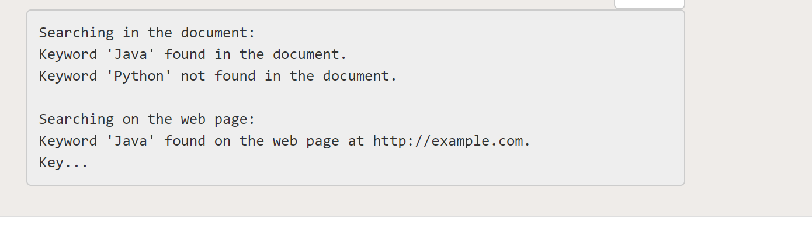Viewport: 812px width, 242px height.
Task: Click the word 'Searching' in the web page heading
Action: (x=76, y=119)
